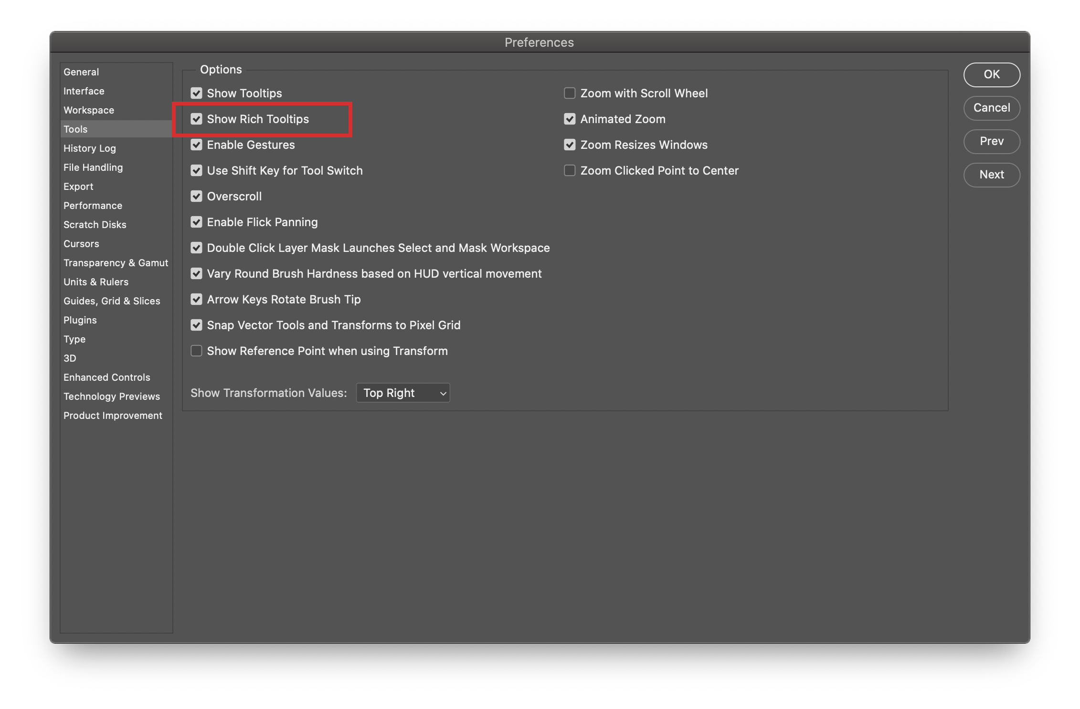
Task: Toggle off Enable Gestures
Action: (x=196, y=145)
